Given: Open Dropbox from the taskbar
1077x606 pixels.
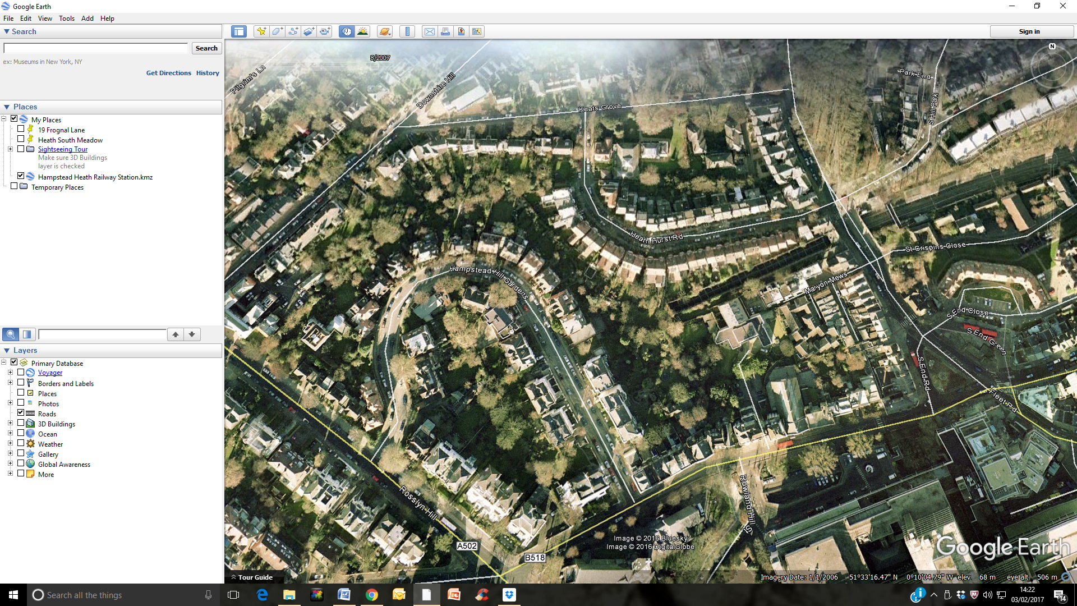Looking at the screenshot, I should [509, 595].
